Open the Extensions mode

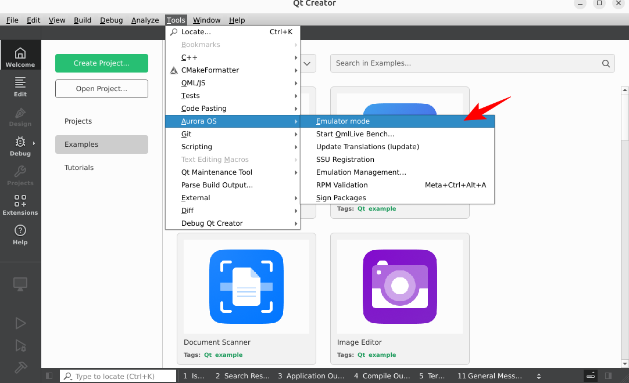(20, 204)
